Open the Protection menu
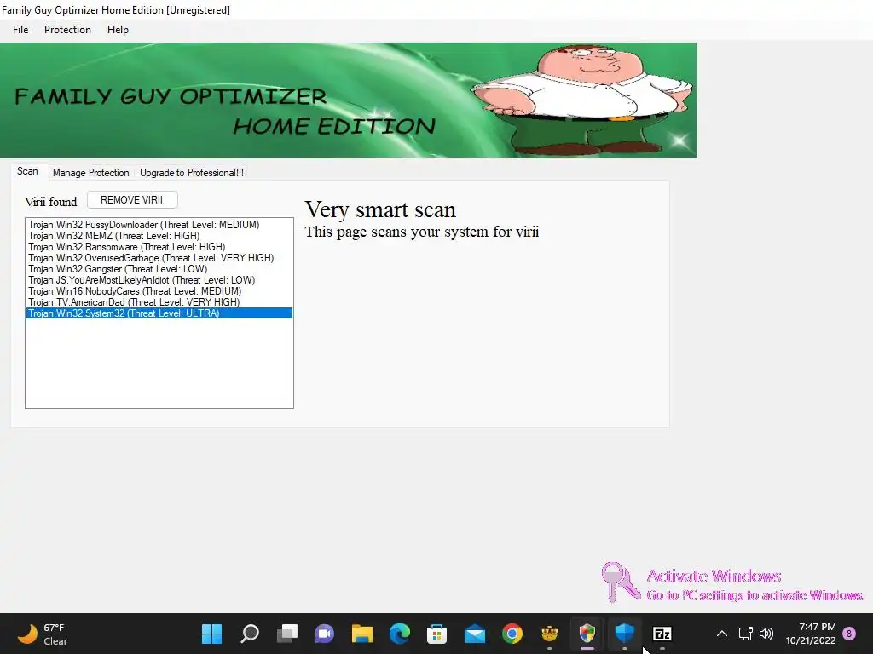 (67, 30)
